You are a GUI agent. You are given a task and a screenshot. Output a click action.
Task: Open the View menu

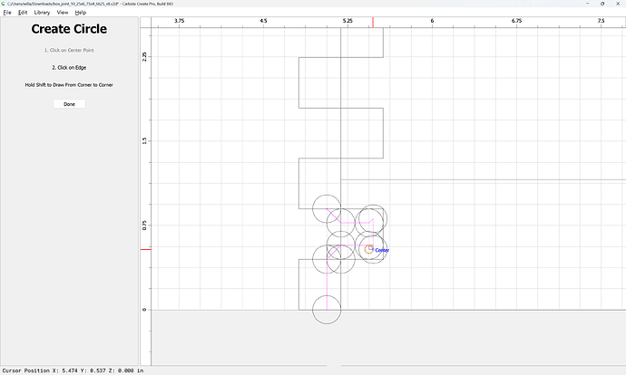pyautogui.click(x=63, y=13)
